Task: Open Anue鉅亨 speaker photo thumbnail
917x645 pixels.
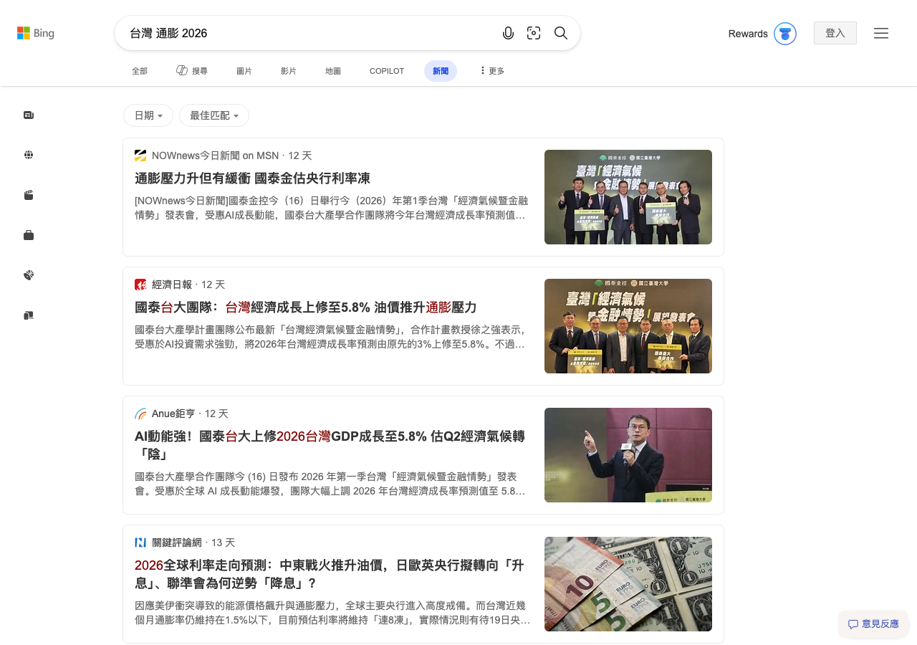Action: click(x=628, y=455)
